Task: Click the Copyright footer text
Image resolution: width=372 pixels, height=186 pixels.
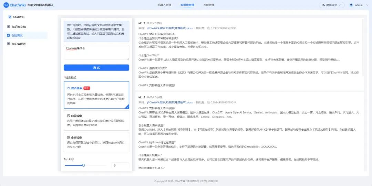Action: coord(186,181)
